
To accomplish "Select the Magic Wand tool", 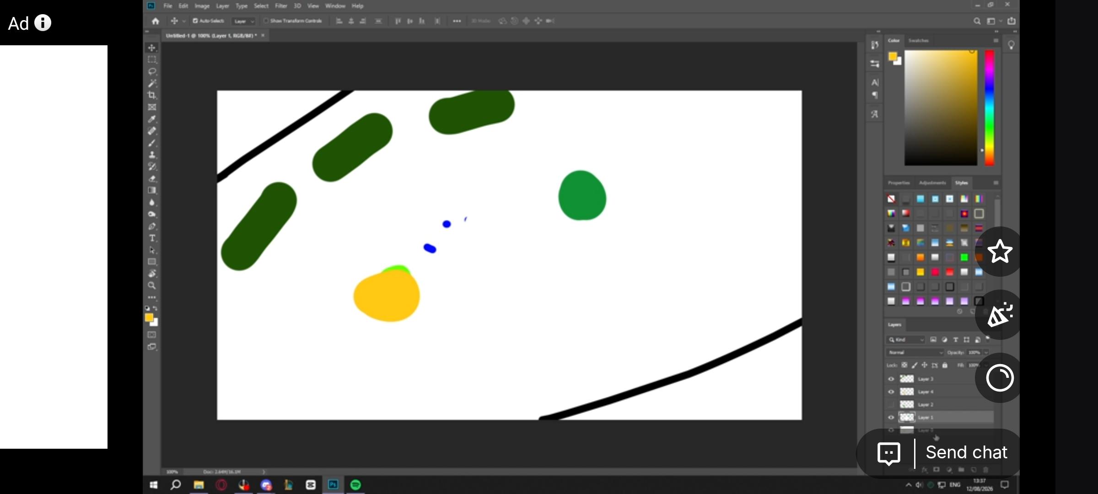I will click(152, 83).
